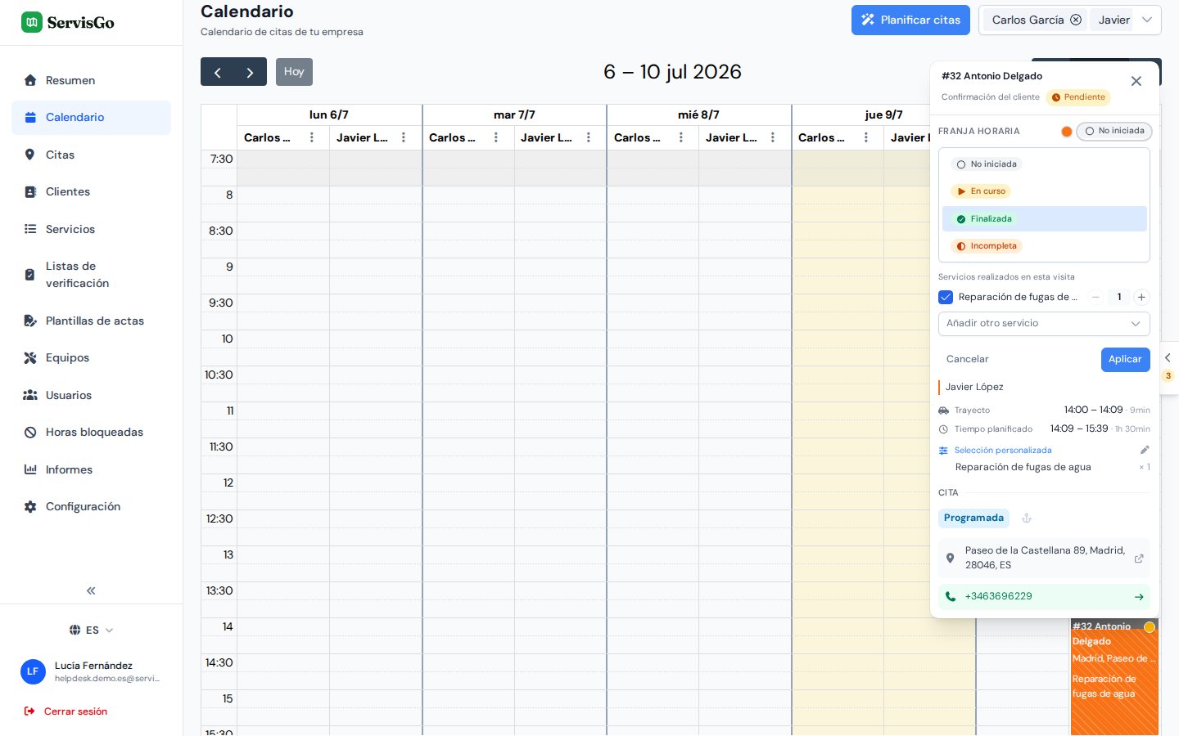Open the ES language selector
1179x736 pixels.
(91, 630)
